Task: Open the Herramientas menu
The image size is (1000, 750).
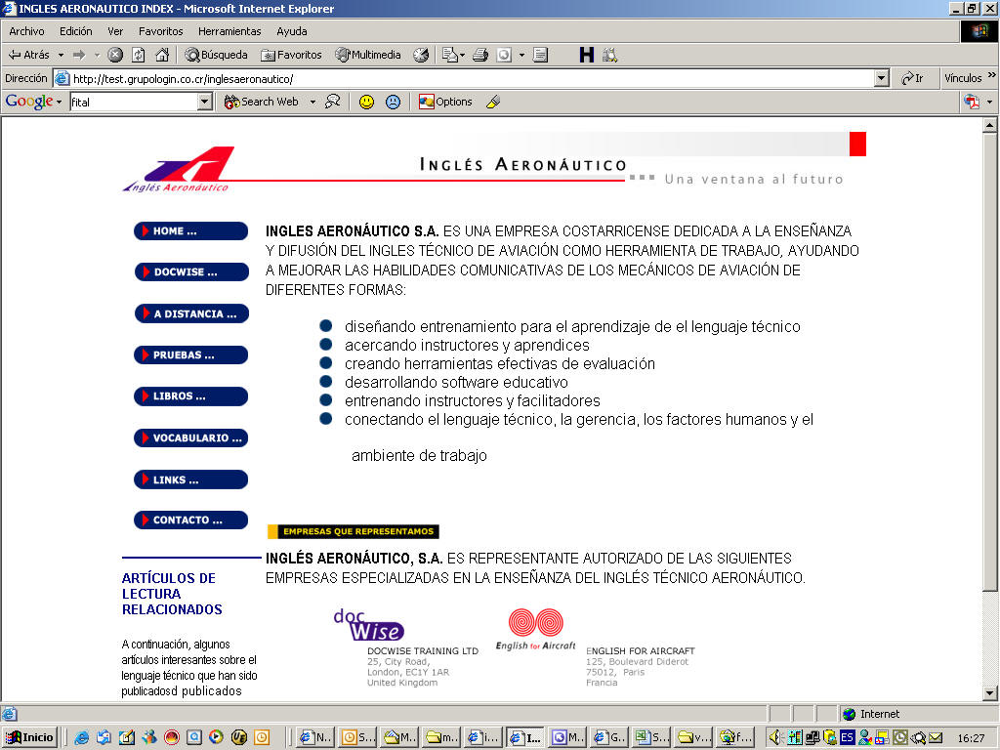Action: [x=229, y=31]
